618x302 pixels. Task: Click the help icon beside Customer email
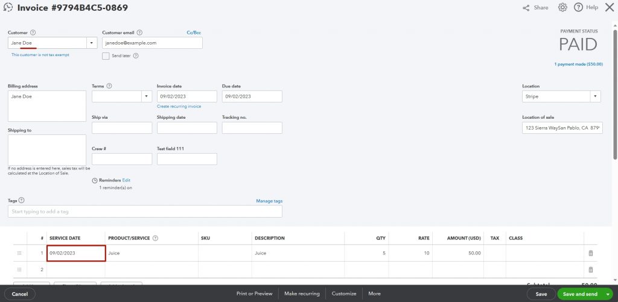tap(139, 33)
